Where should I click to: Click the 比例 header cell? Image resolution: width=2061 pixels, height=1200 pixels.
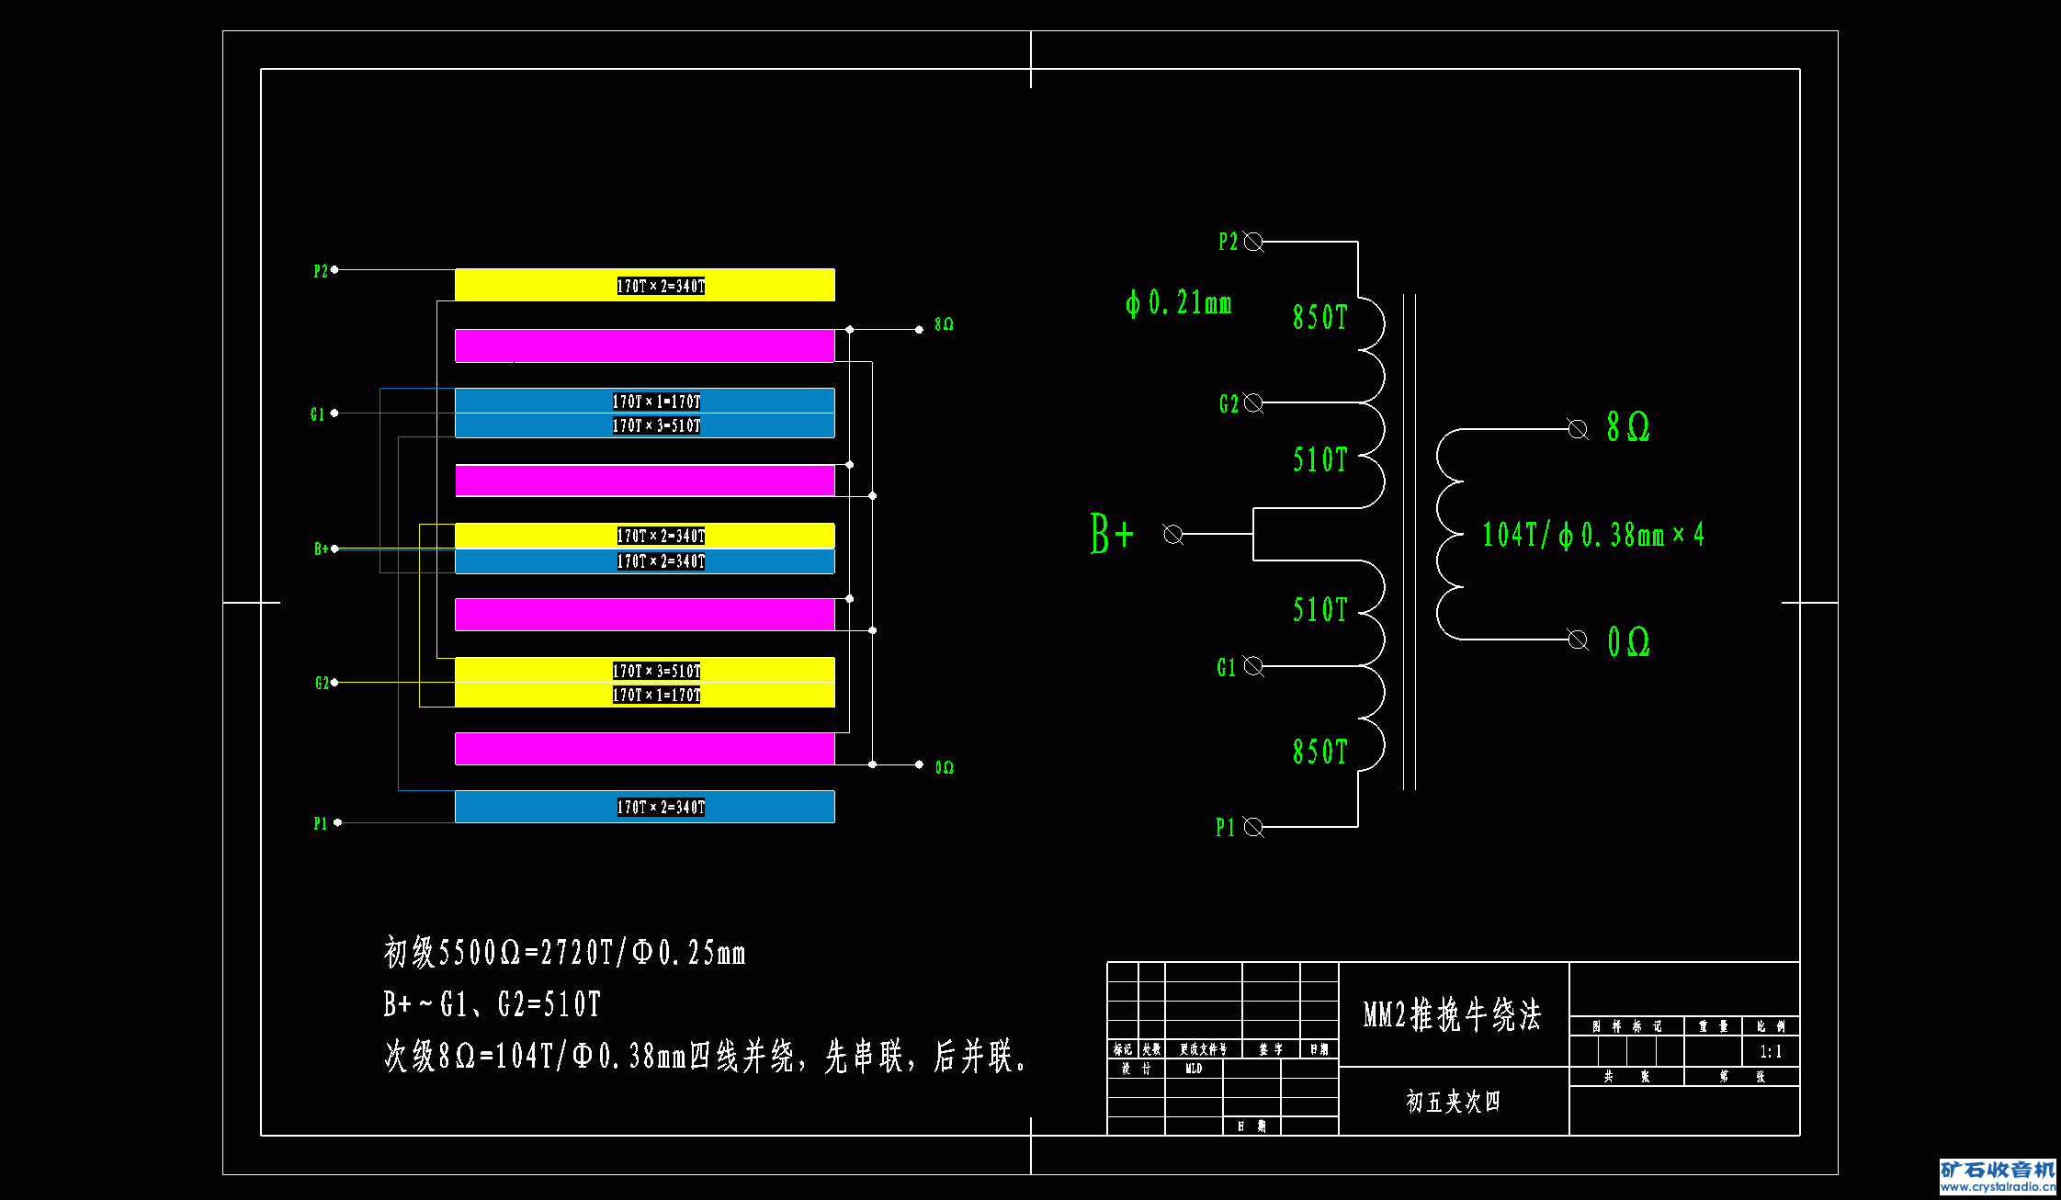pyautogui.click(x=1771, y=1026)
